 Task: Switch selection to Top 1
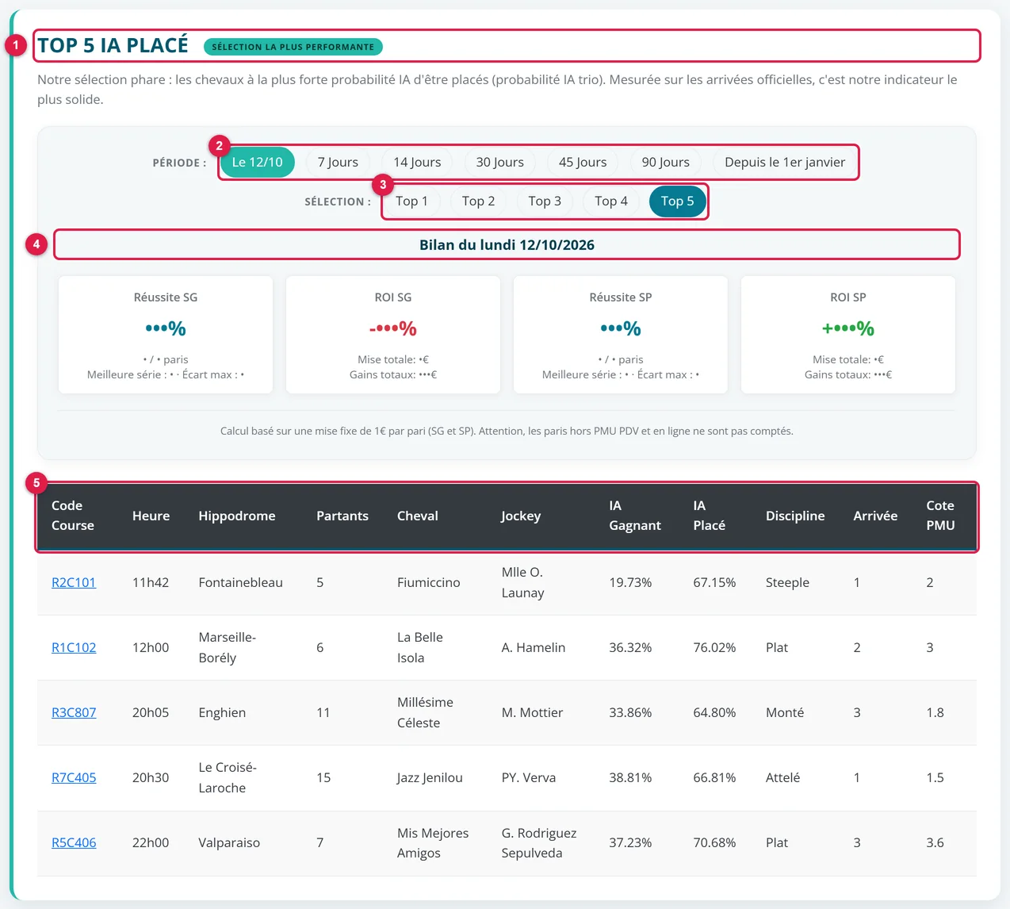pos(411,201)
